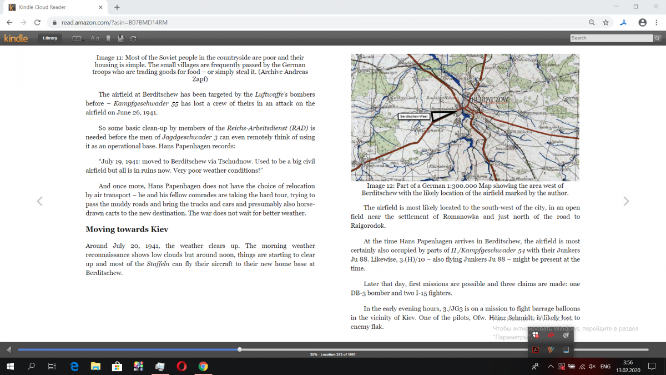Image resolution: width=666 pixels, height=375 pixels.
Task: Click the Berditschew map image
Action: (x=465, y=117)
